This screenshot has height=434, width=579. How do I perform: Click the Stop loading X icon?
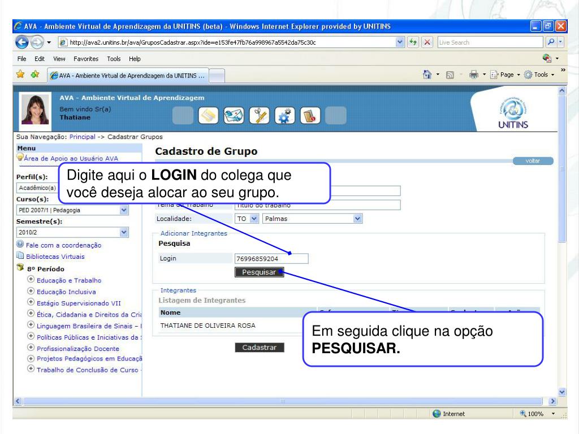(427, 42)
